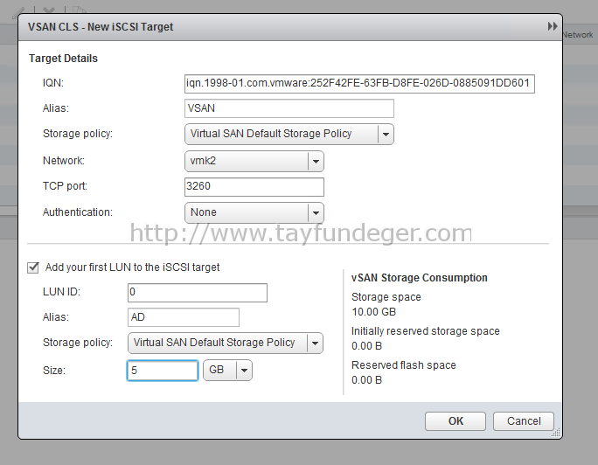Click the Size label
The width and height of the screenshot is (598, 465).
click(54, 370)
